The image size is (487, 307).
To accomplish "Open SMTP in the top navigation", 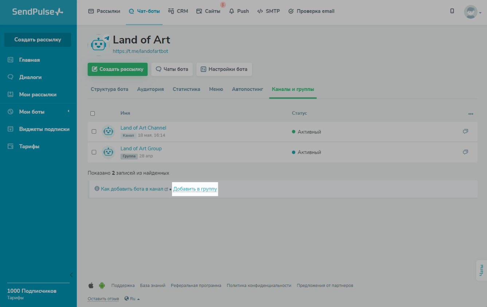I will 269,11.
